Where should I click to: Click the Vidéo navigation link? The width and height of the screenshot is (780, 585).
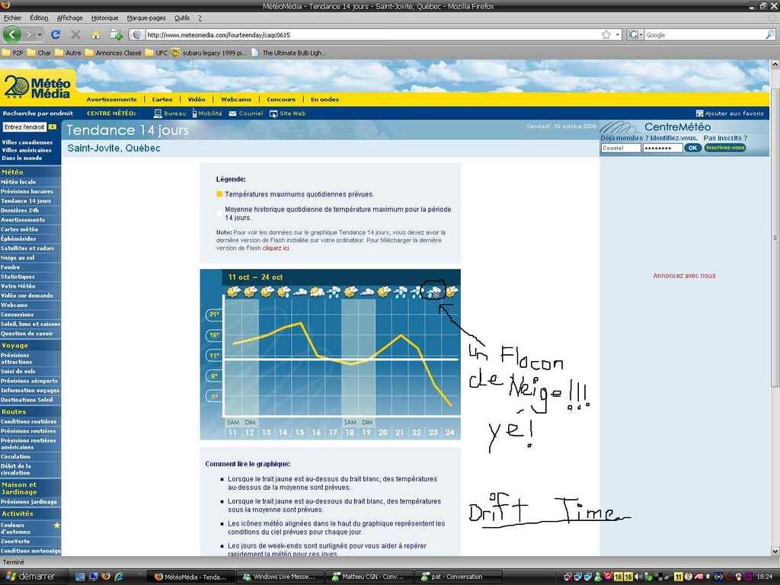click(197, 100)
